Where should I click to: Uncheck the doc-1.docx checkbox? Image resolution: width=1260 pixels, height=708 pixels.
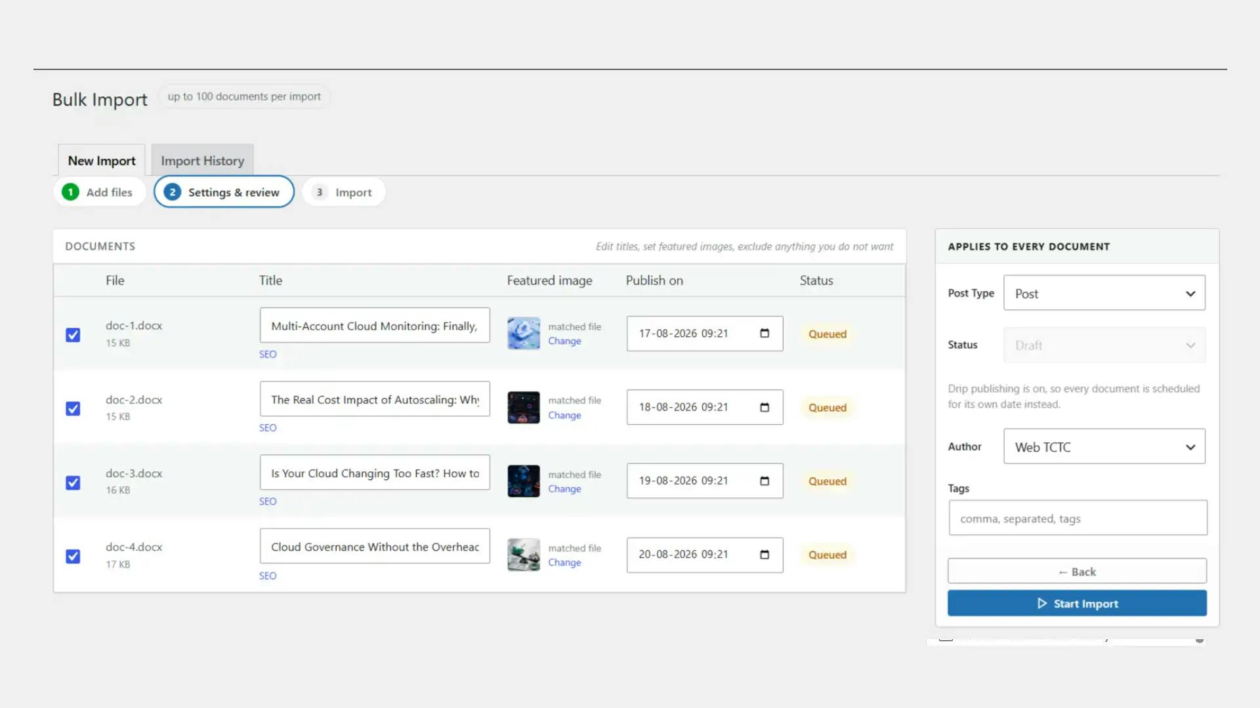point(73,335)
